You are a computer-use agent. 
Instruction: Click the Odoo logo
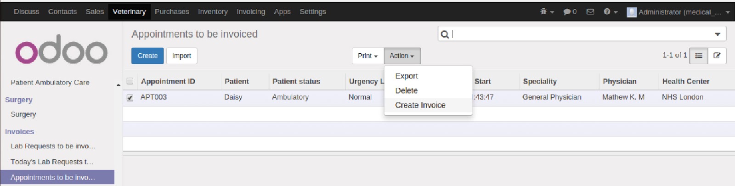tap(62, 49)
